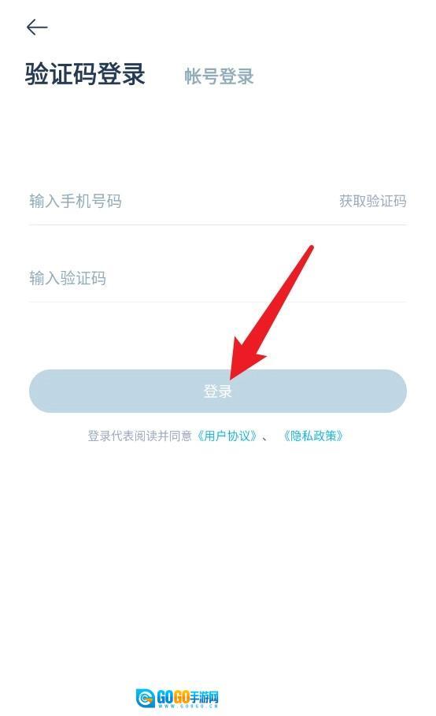Click the divider line under the phone field
The height and width of the screenshot is (716, 436).
pos(217,224)
